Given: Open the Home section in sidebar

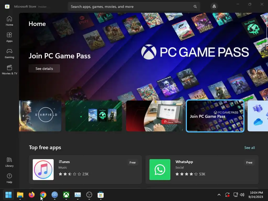Looking at the screenshot, I should (9, 21).
